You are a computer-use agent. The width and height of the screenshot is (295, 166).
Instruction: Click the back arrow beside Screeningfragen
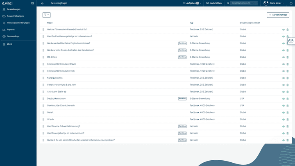point(43,3)
